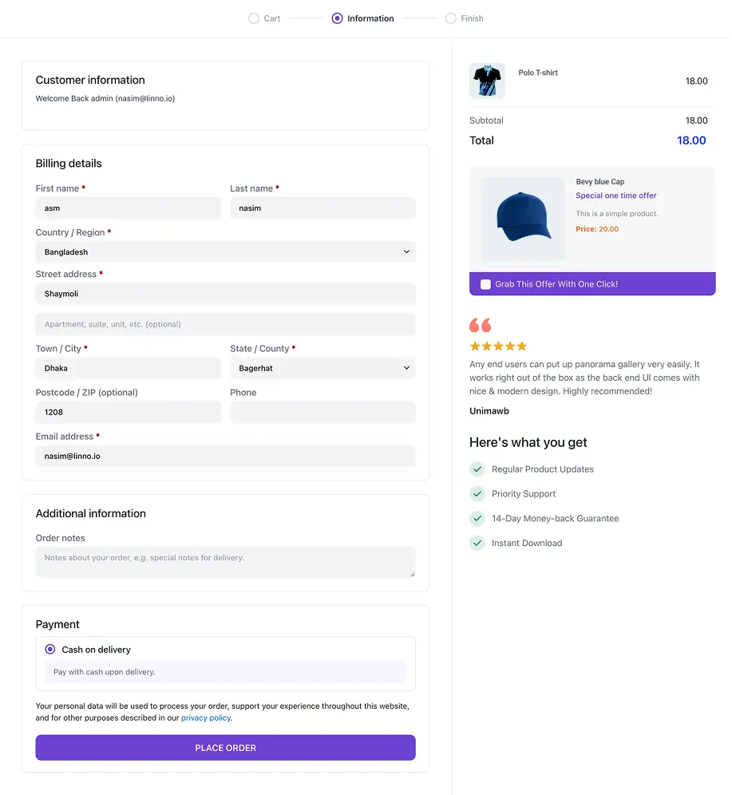Click the checkmark beside Regular Product Updates
732x795 pixels.
click(x=477, y=469)
